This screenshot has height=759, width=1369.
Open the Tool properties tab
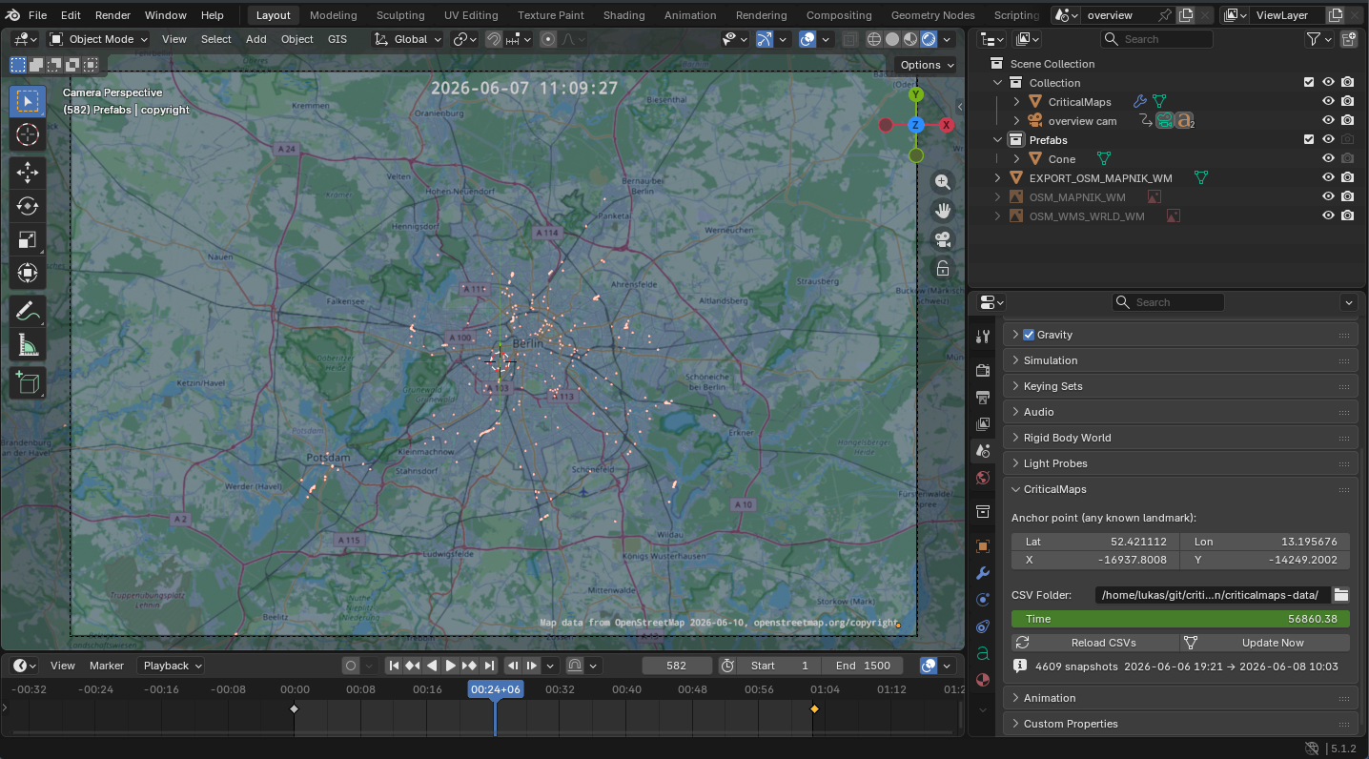click(983, 337)
